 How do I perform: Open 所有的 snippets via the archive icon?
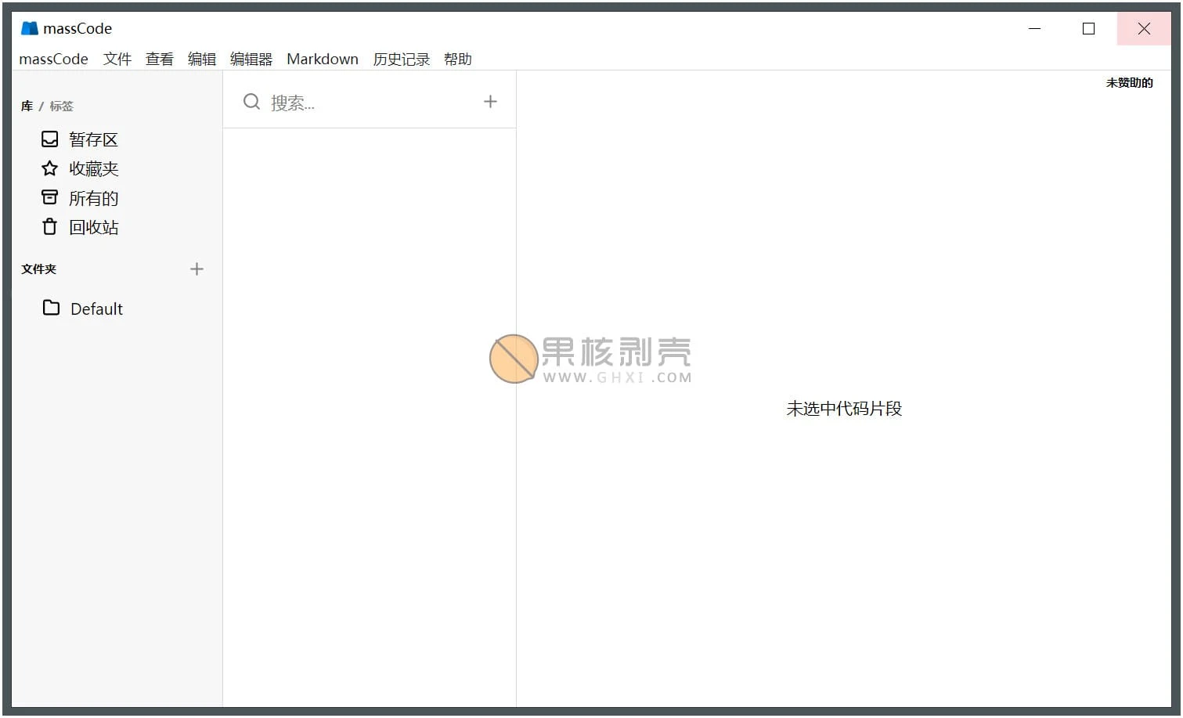[49, 197]
